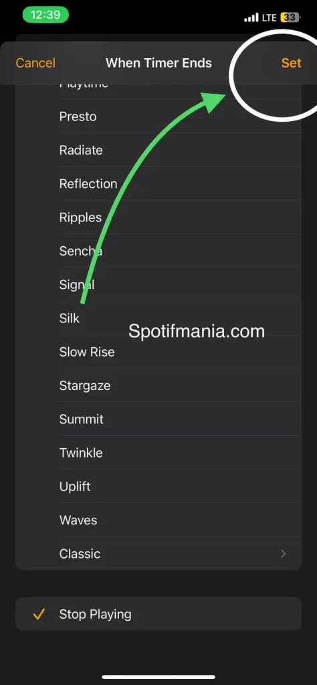
Task: Select the Stop Playing option
Action: (x=158, y=614)
